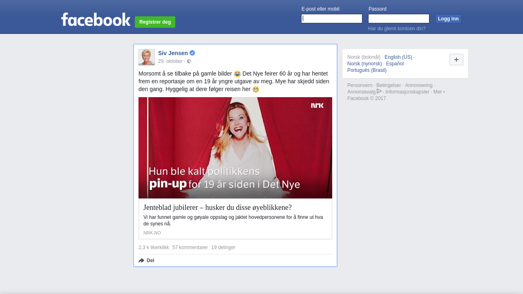Click the 29. oktober timestamp
This screenshot has height=294, width=523.
pos(170,61)
